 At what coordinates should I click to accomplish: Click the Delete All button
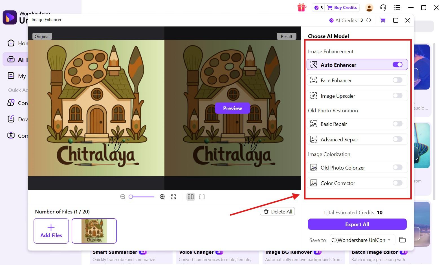[x=277, y=211]
